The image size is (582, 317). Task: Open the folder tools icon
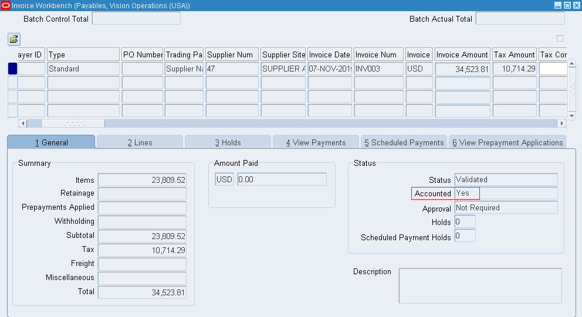click(x=13, y=39)
